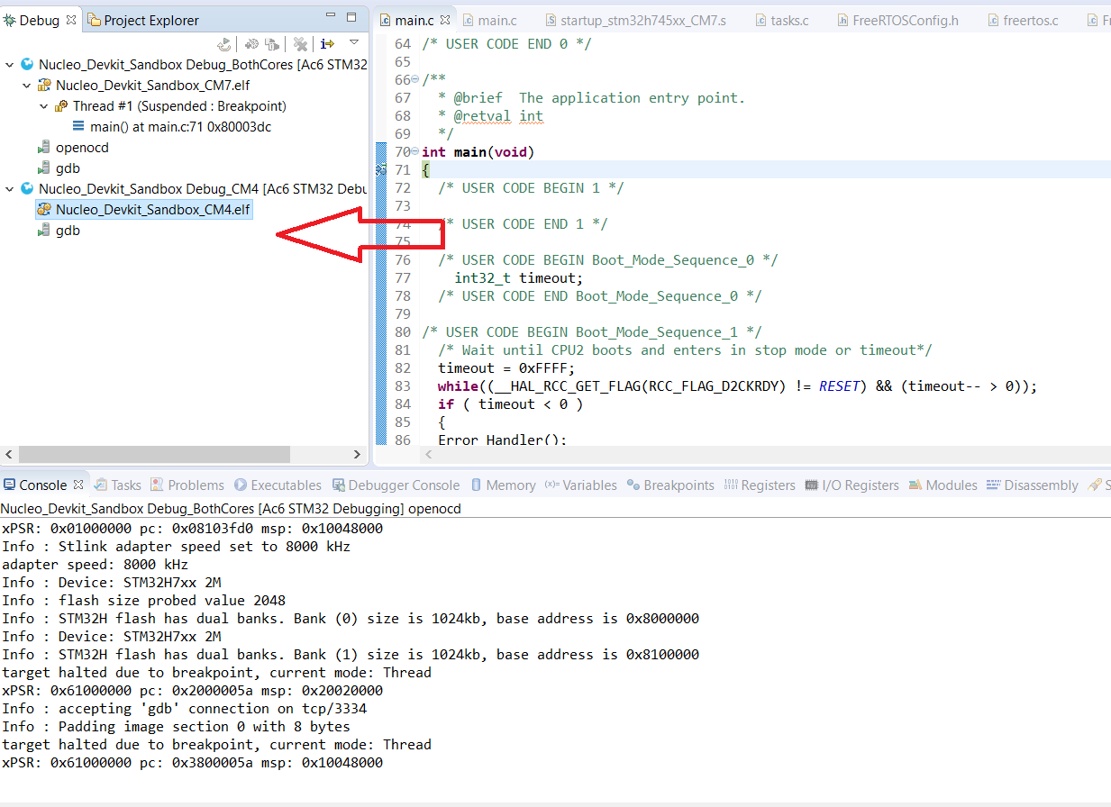Click scroll right arrow in Debug panel

(x=357, y=454)
